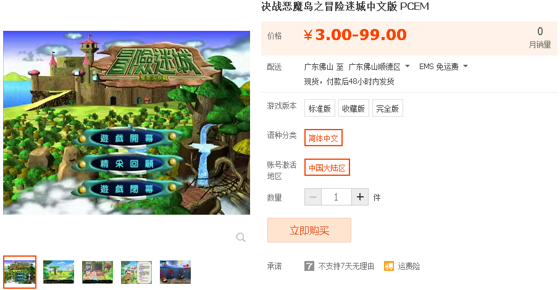The width and height of the screenshot is (560, 290).
Task: Toggle the 简体中文 language option
Action: [x=323, y=138]
